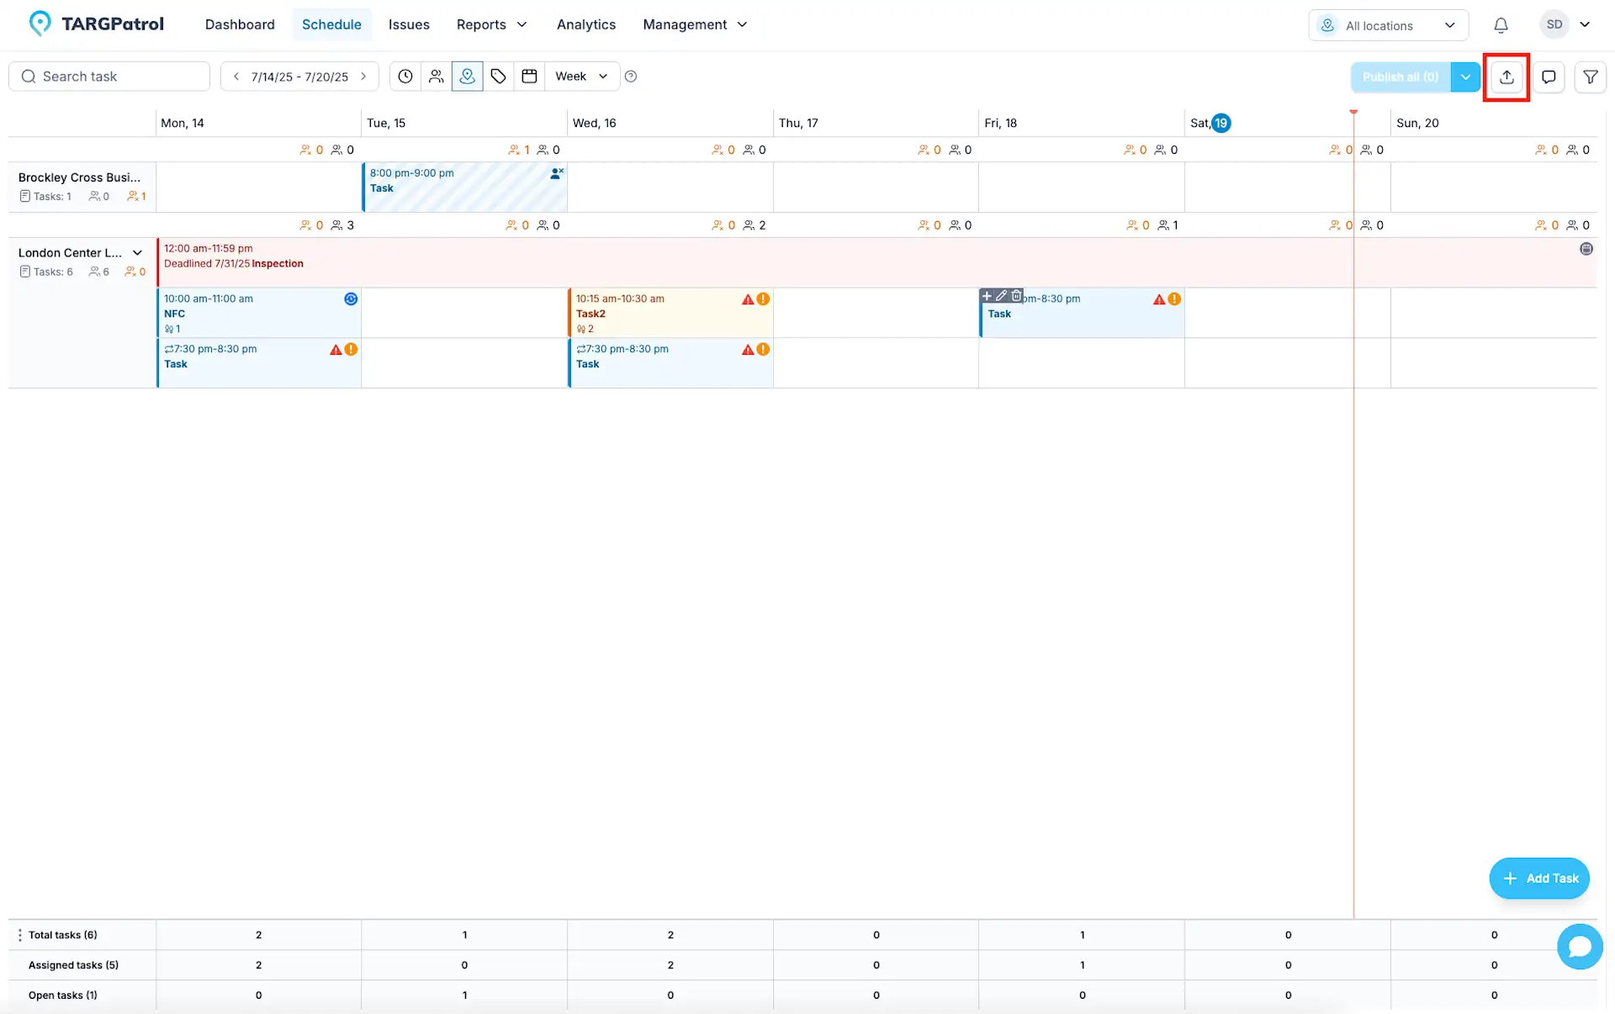Viewport: 1615px width, 1014px height.
Task: Go to previous week arrow
Action: point(236,77)
